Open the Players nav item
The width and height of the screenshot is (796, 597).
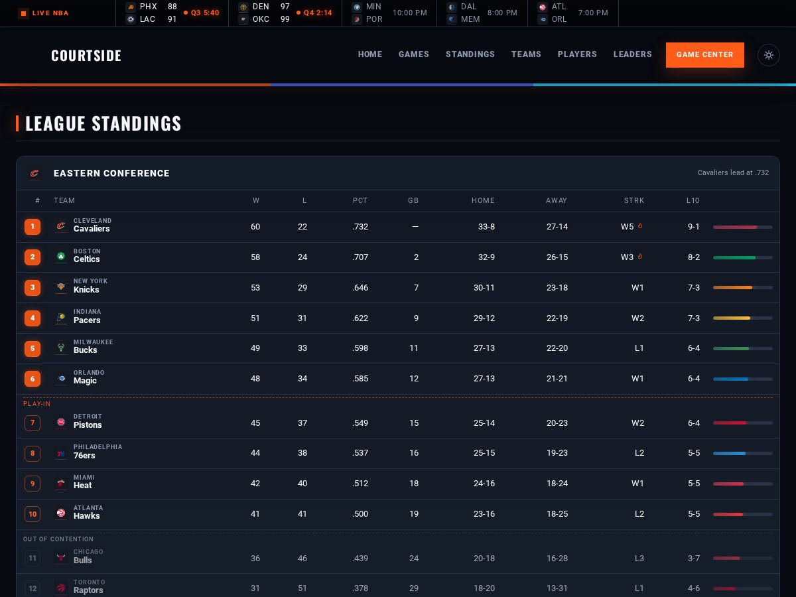pos(577,54)
